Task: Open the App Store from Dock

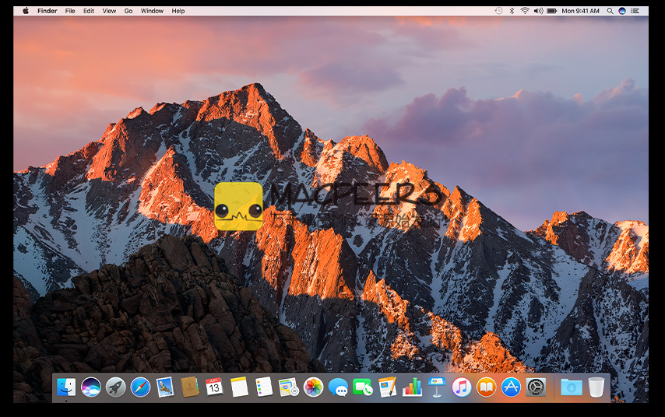Action: (x=511, y=387)
